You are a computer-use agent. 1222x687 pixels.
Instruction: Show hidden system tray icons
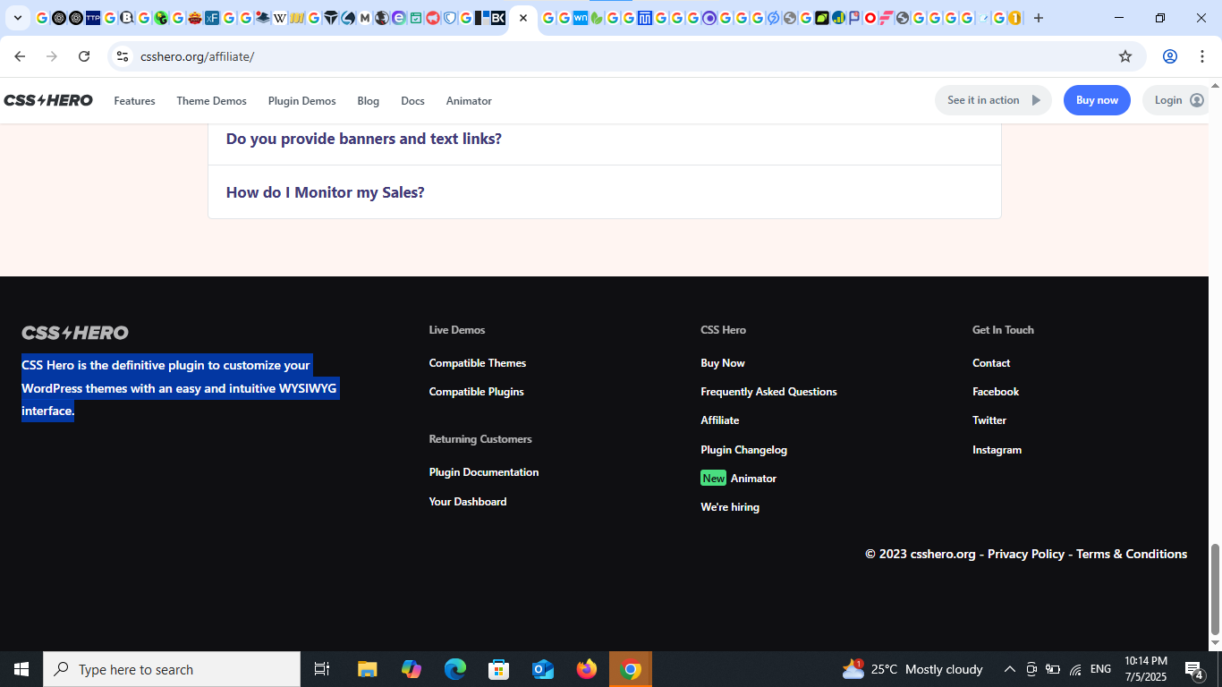tap(1010, 669)
